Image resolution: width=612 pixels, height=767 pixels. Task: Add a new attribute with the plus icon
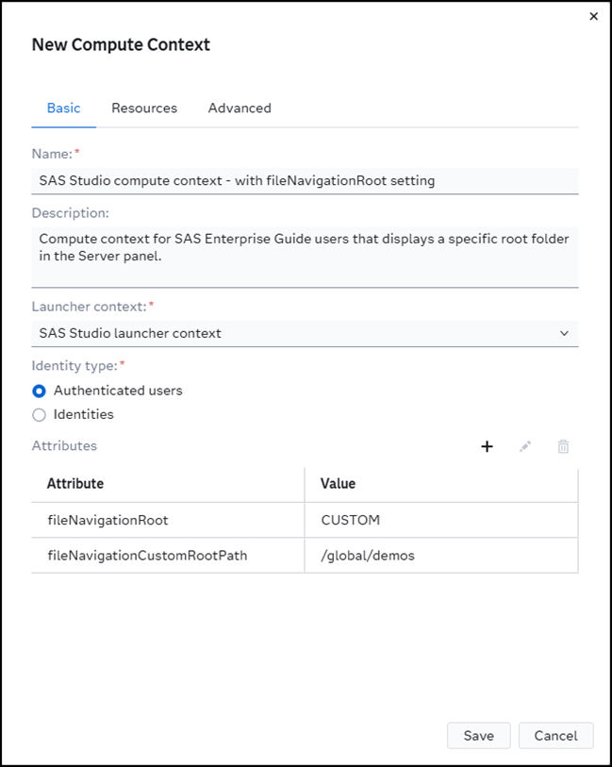point(487,446)
